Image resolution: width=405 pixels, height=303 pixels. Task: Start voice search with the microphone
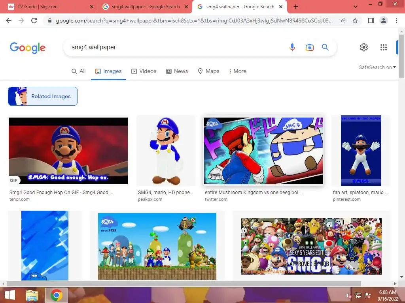click(292, 47)
